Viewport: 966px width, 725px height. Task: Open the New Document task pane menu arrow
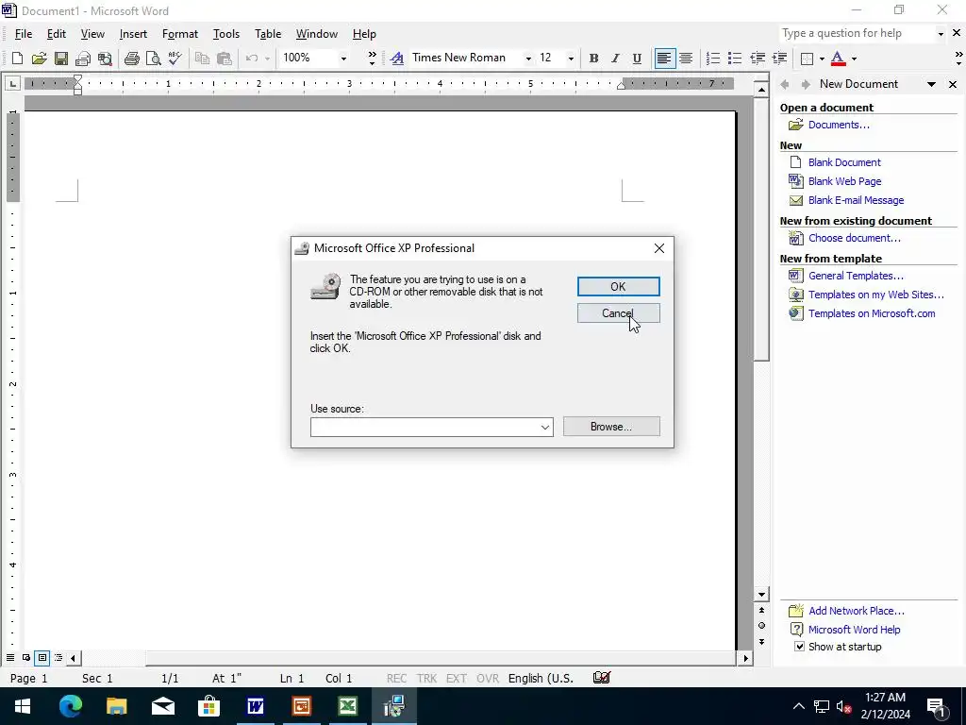pyautogui.click(x=931, y=84)
